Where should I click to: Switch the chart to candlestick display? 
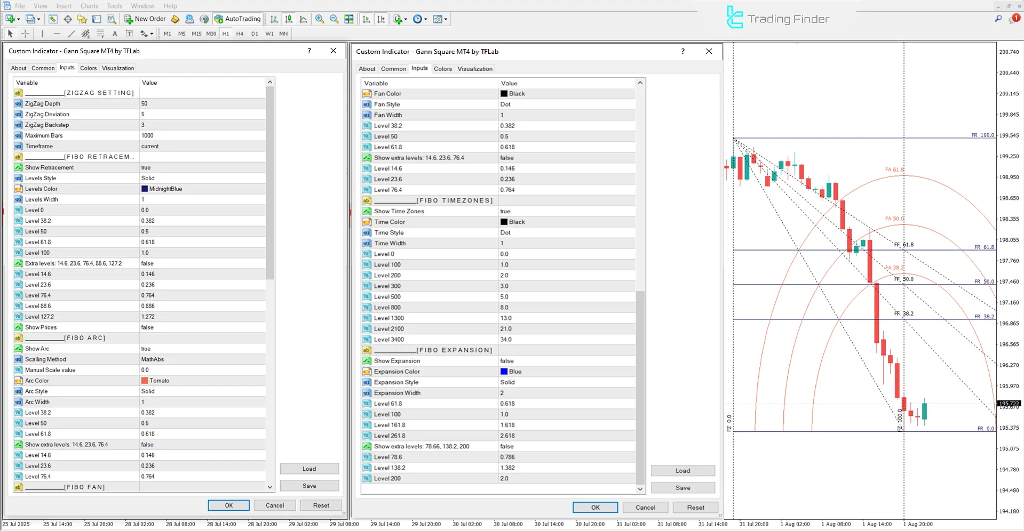[x=288, y=19]
